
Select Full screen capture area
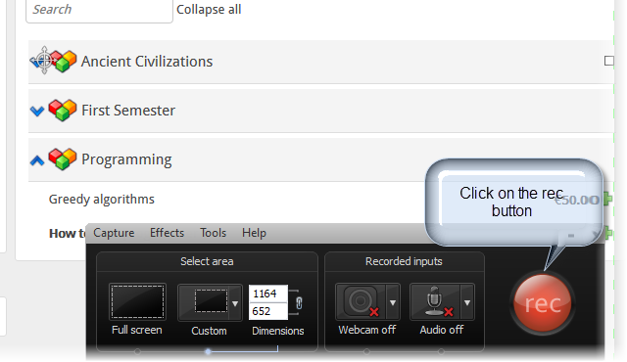click(137, 302)
